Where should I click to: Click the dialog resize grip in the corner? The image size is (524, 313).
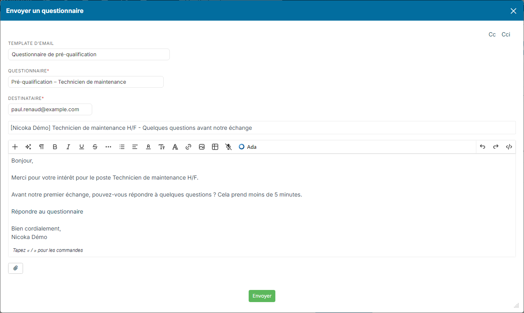click(516, 305)
